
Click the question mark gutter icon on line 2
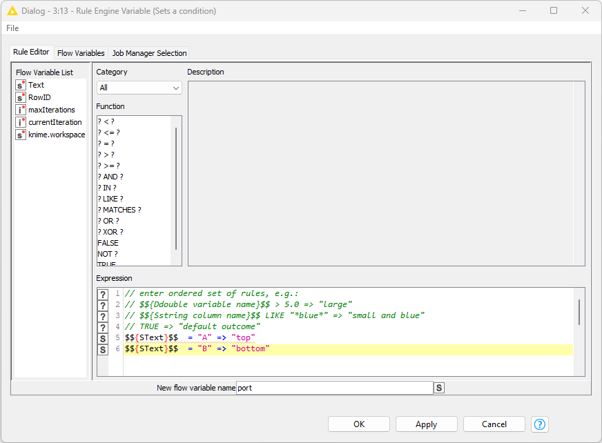point(102,306)
